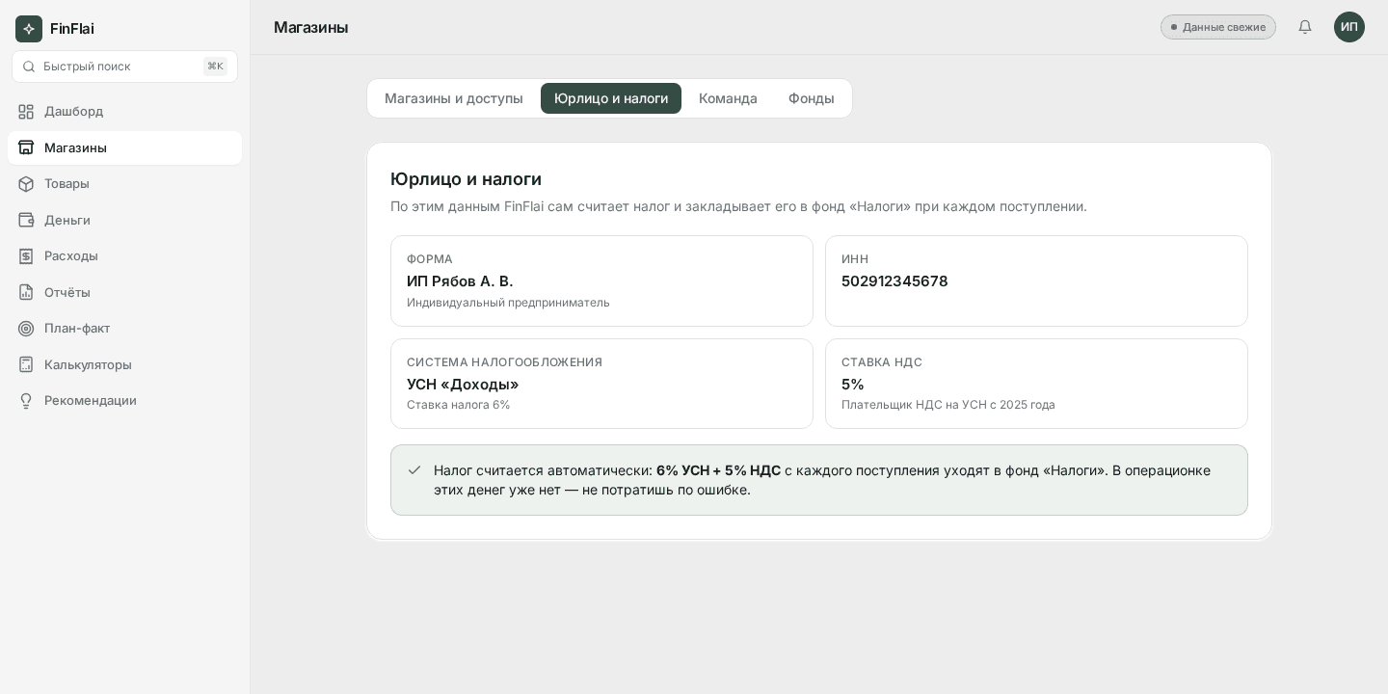Open the Команда tab

pos(728,98)
